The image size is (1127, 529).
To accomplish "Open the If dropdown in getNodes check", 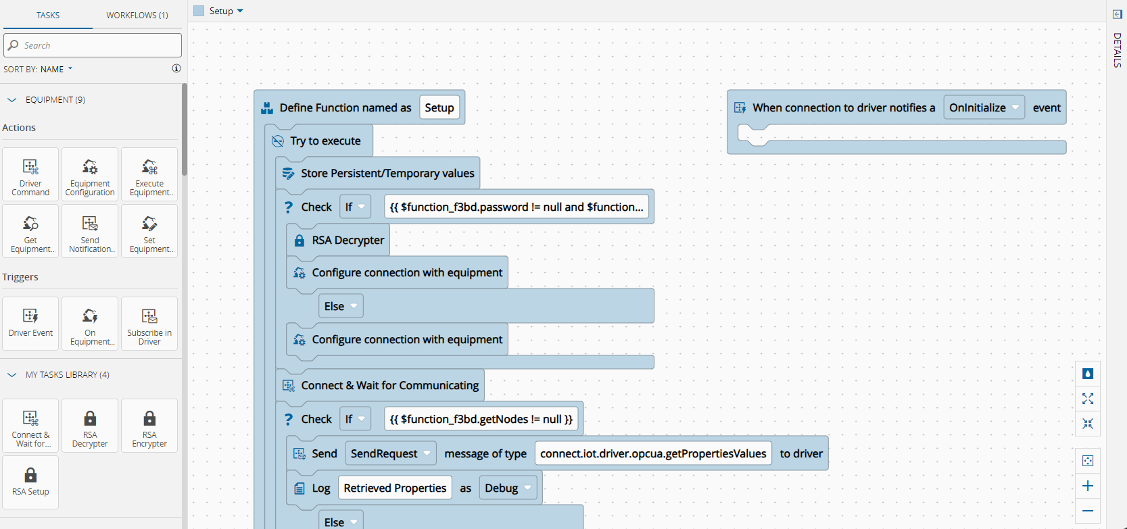I will (x=355, y=419).
